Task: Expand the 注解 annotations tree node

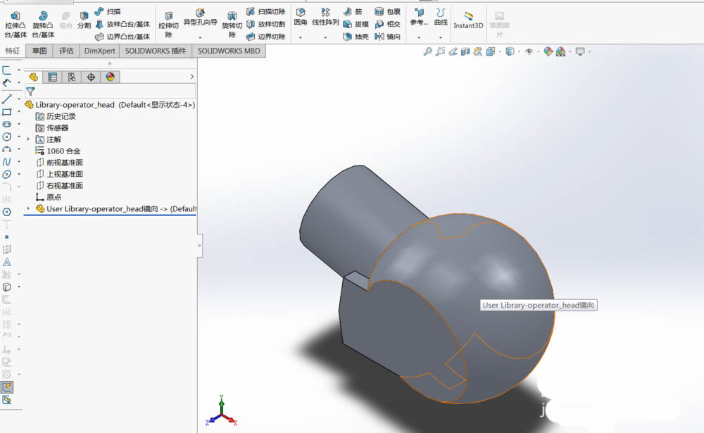Action: point(29,139)
